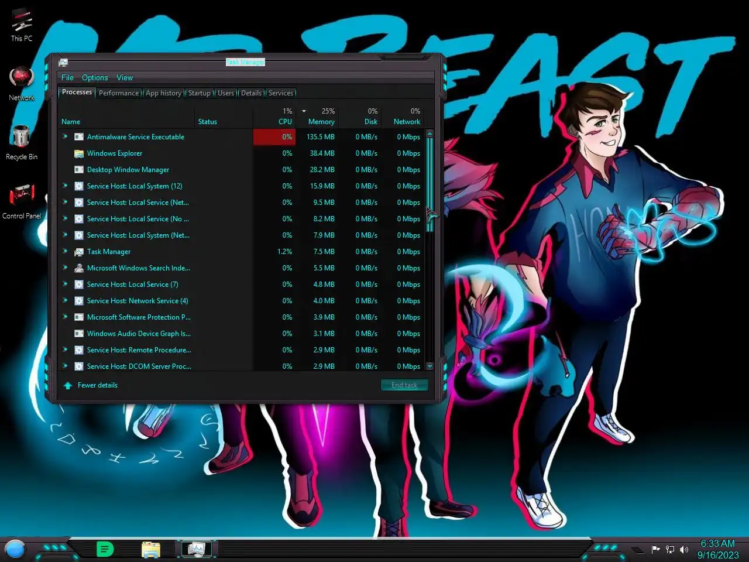749x562 pixels.
Task: Sort by the CPU column header
Action: pos(274,117)
